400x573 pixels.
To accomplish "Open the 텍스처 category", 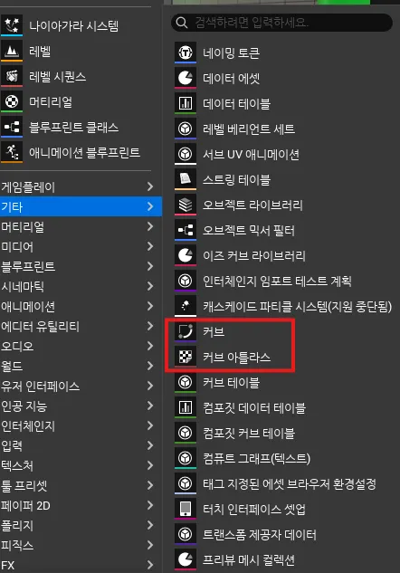I will (81, 465).
